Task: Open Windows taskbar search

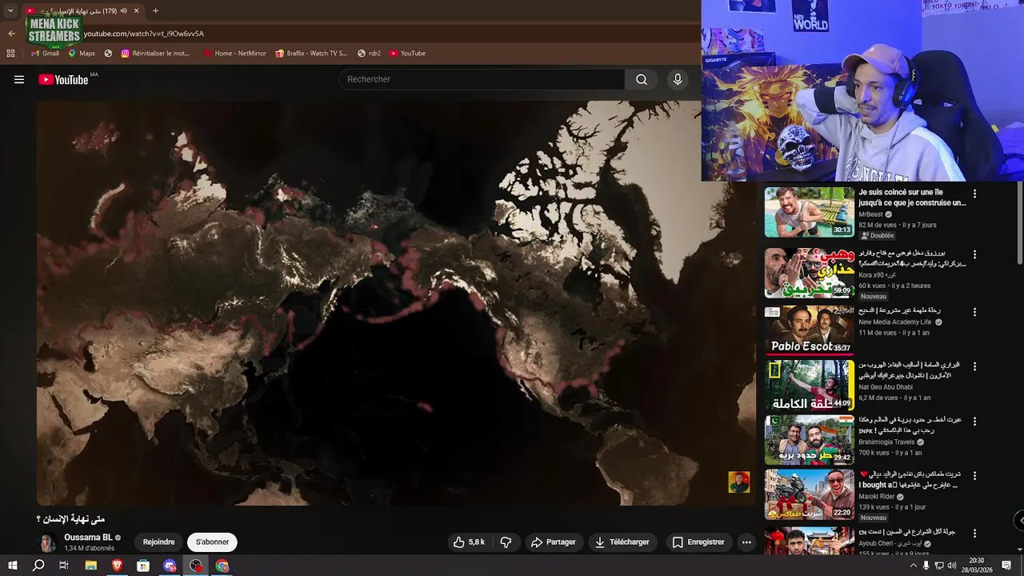Action: pyautogui.click(x=38, y=566)
